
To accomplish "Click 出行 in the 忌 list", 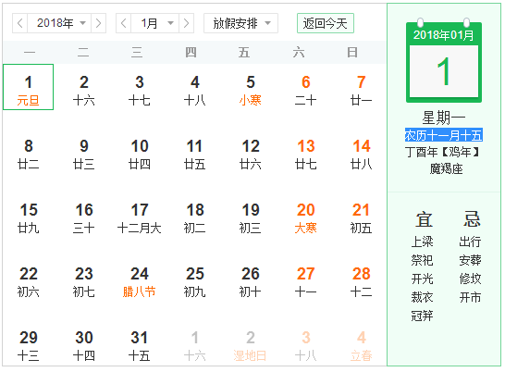I will pos(470,242).
